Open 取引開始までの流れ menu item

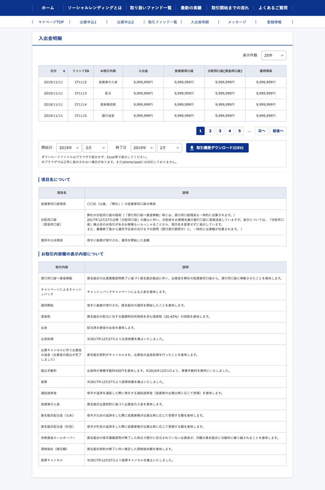[x=230, y=8]
